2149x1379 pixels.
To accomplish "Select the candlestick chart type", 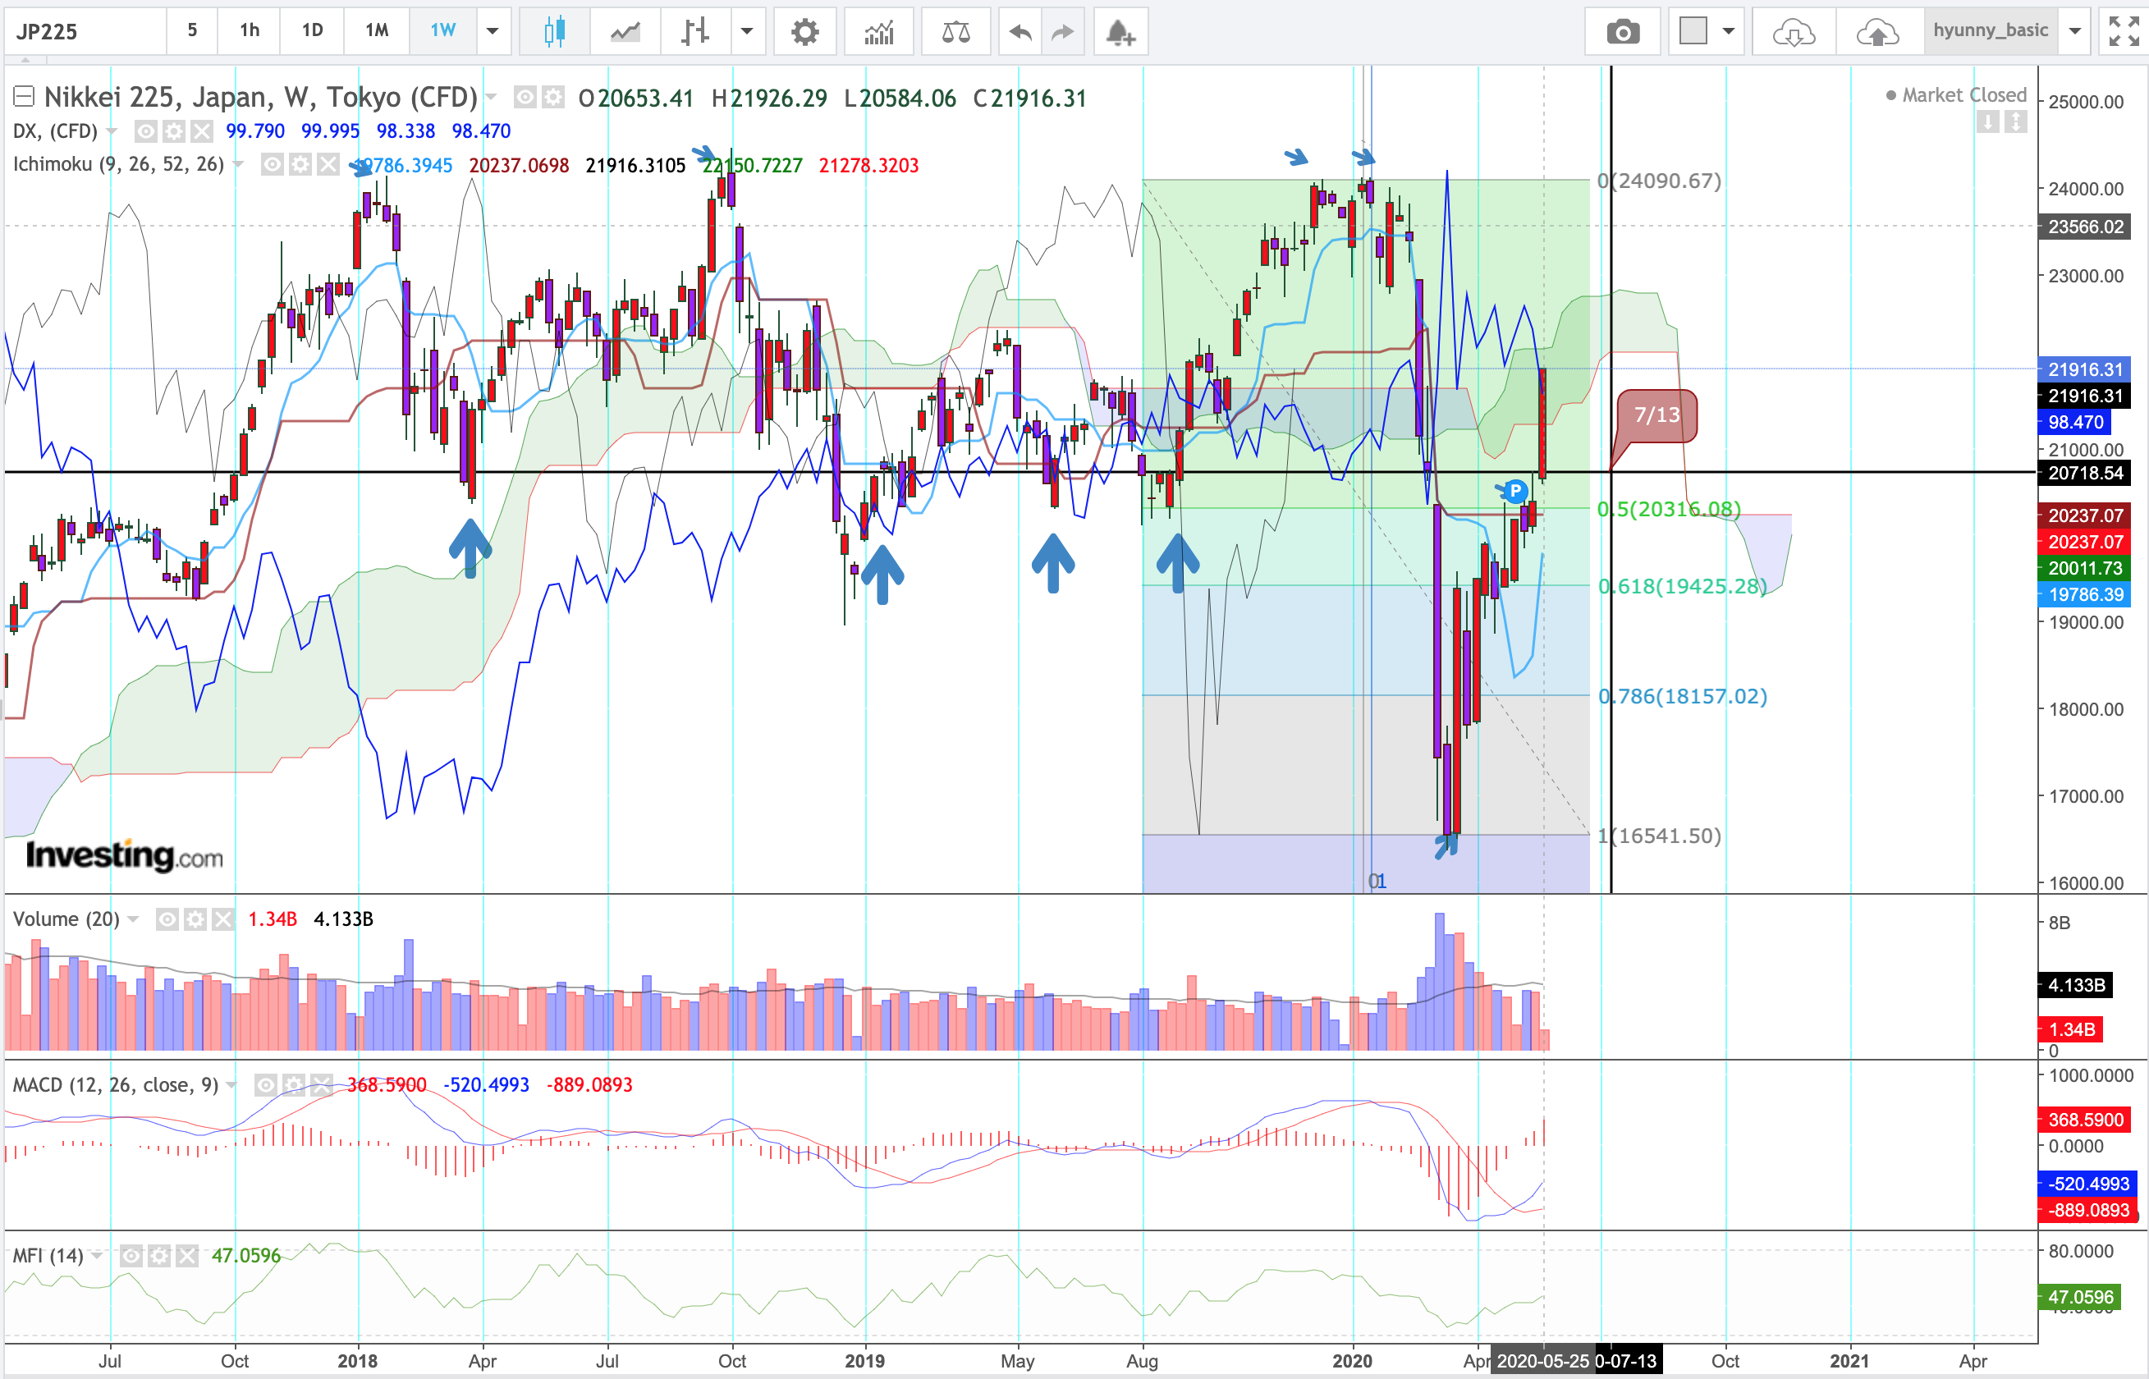I will (x=554, y=32).
